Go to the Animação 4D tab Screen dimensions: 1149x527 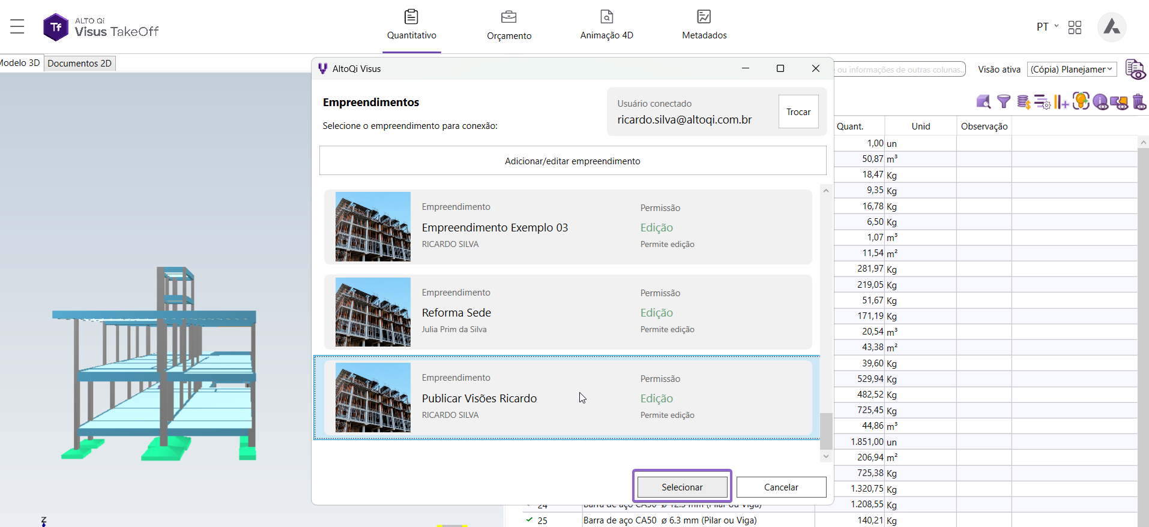click(606, 26)
